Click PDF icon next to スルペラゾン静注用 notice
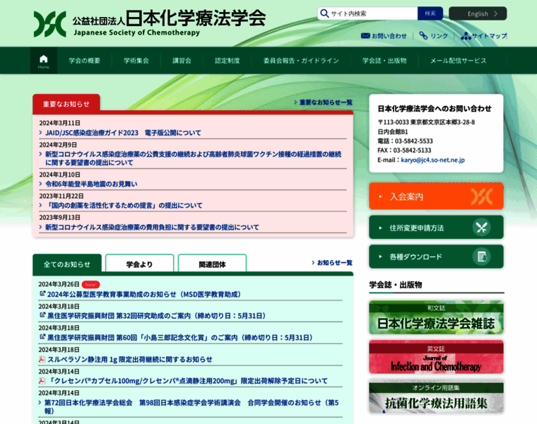 coord(42,359)
